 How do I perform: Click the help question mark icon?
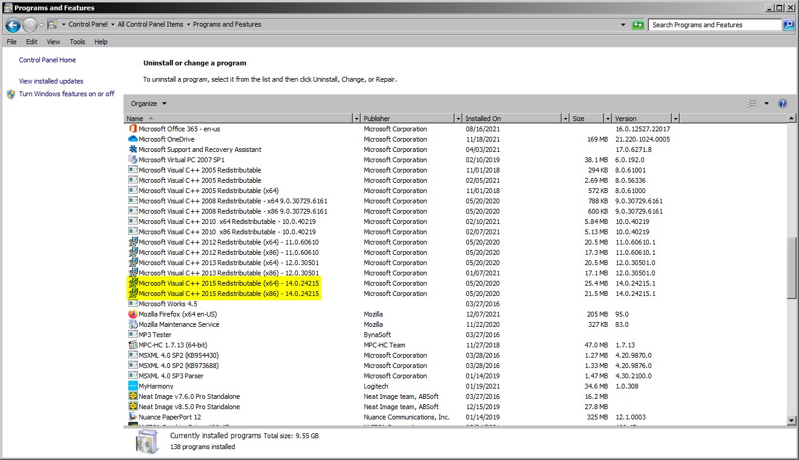tap(782, 103)
